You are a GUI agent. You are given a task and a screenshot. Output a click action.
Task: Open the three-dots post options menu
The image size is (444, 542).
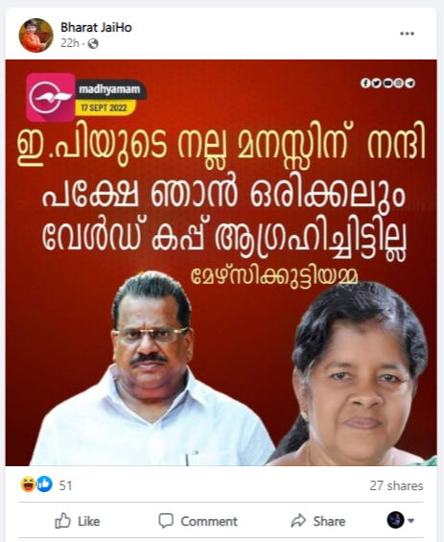pyautogui.click(x=407, y=34)
